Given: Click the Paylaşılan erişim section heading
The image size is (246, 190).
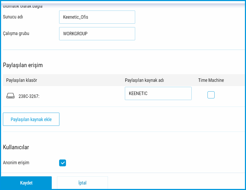Looking at the screenshot, I should 23,65.
